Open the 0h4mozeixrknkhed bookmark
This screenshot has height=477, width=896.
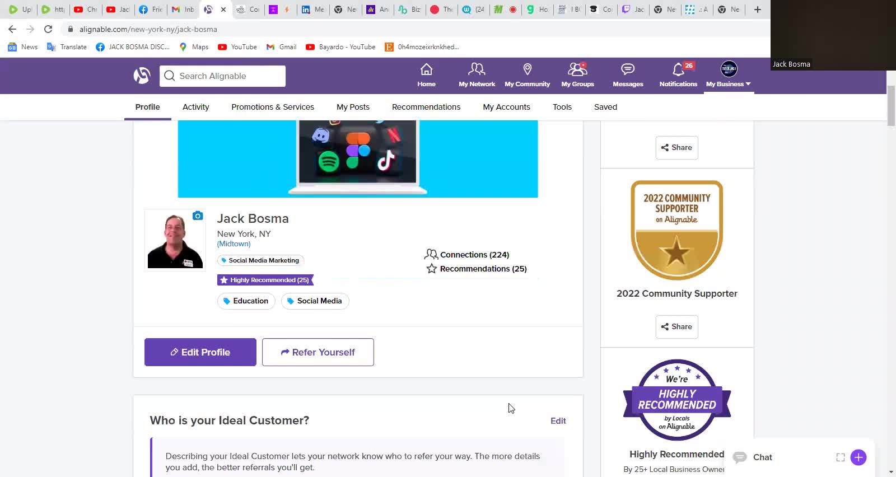coord(422,47)
